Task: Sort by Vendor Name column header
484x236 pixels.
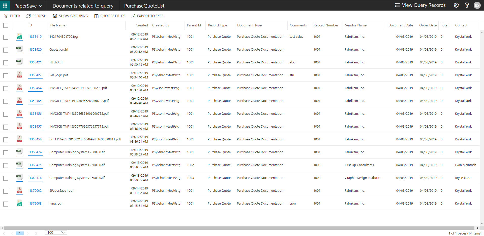Action: pyautogui.click(x=356, y=25)
